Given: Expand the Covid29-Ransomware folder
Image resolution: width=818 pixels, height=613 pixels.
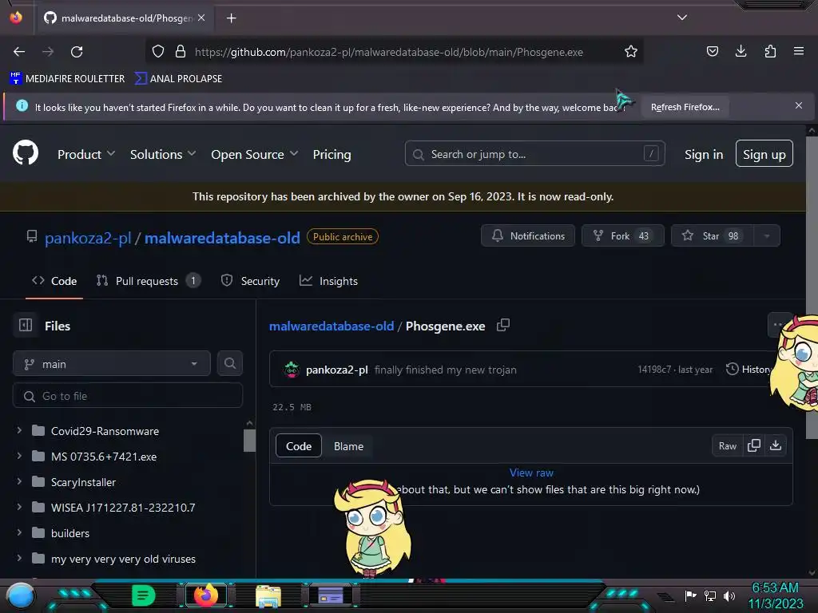Looking at the screenshot, I should (19, 430).
